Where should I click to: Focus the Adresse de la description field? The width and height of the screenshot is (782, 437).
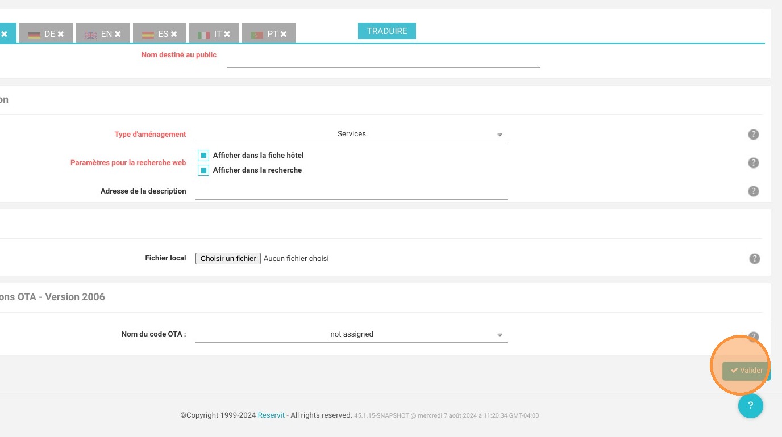click(x=352, y=192)
